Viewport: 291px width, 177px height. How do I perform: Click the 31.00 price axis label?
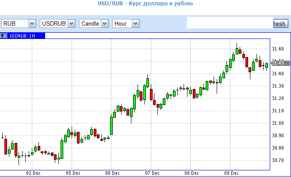tap(278, 123)
